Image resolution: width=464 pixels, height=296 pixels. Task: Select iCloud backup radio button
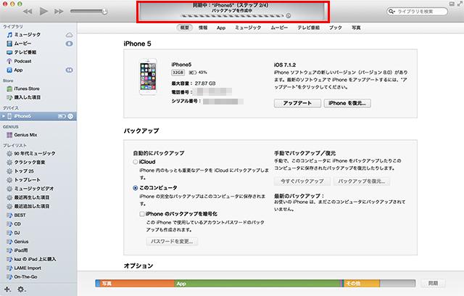pos(136,162)
